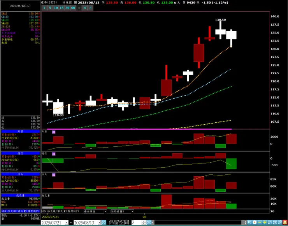Screen dimensions: 288x226
Task: Click the MA10 volume value row
Action: [x=20, y=205]
